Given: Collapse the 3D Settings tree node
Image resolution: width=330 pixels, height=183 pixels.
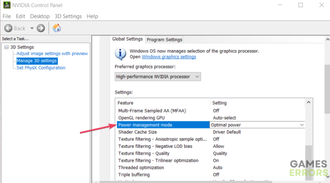Looking at the screenshot, I should pos(6,47).
